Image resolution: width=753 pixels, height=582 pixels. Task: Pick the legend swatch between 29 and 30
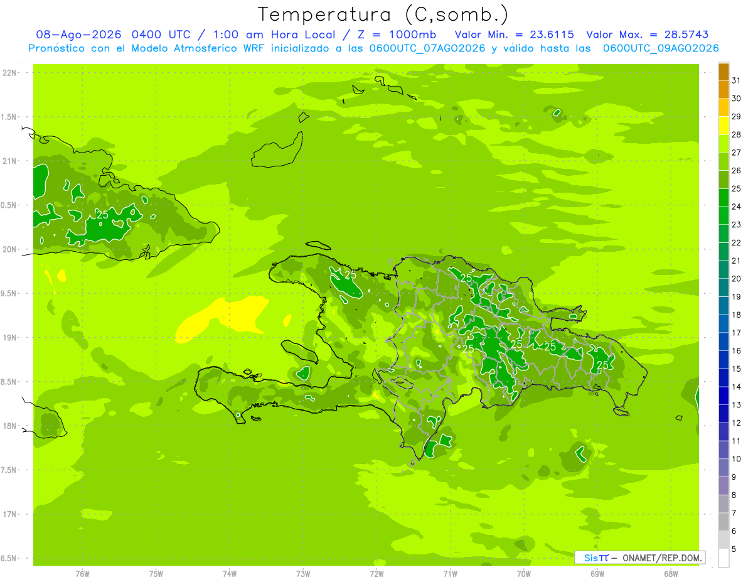[x=724, y=107]
